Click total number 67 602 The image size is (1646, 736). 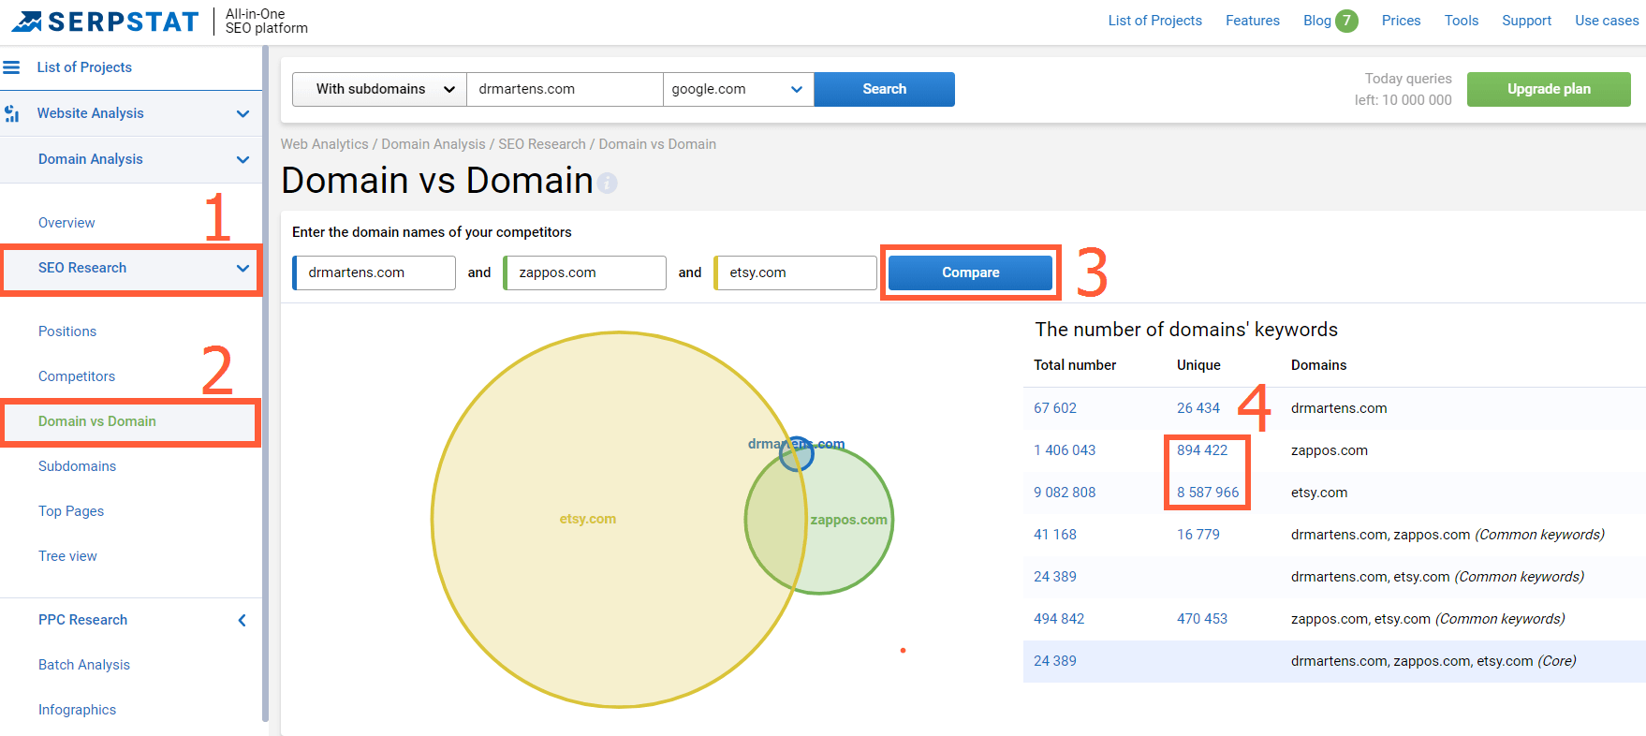(x=1055, y=408)
